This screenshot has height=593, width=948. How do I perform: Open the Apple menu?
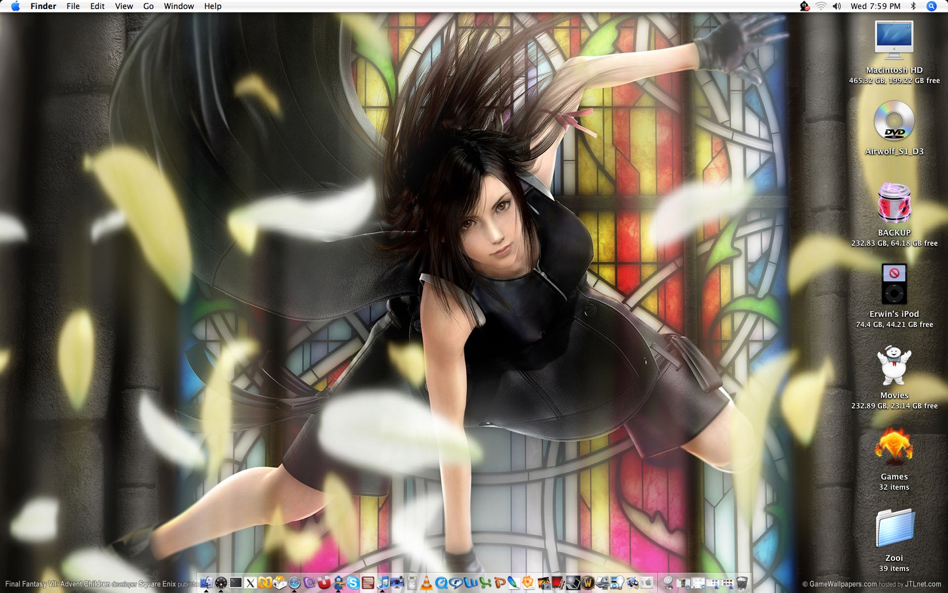15,6
